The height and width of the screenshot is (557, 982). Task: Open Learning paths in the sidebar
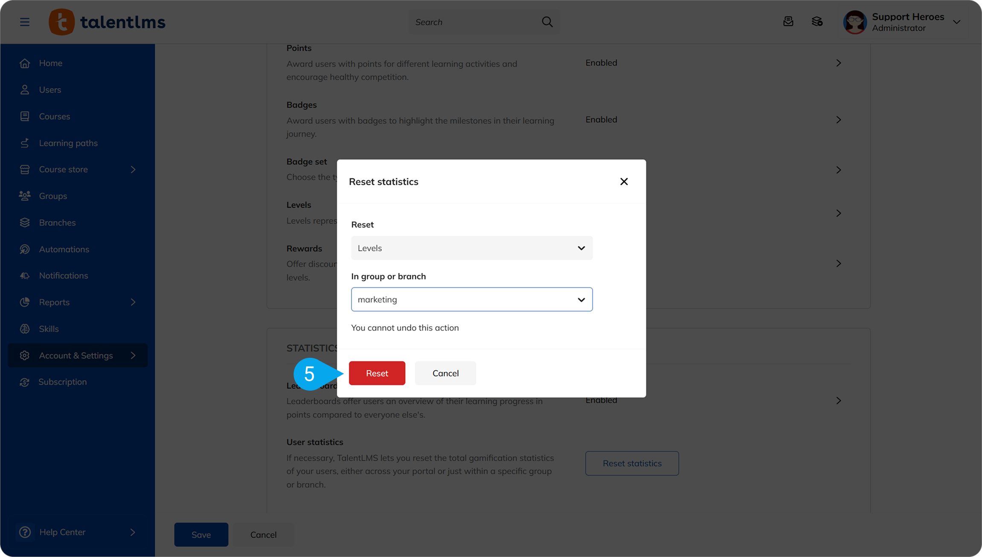(x=68, y=143)
